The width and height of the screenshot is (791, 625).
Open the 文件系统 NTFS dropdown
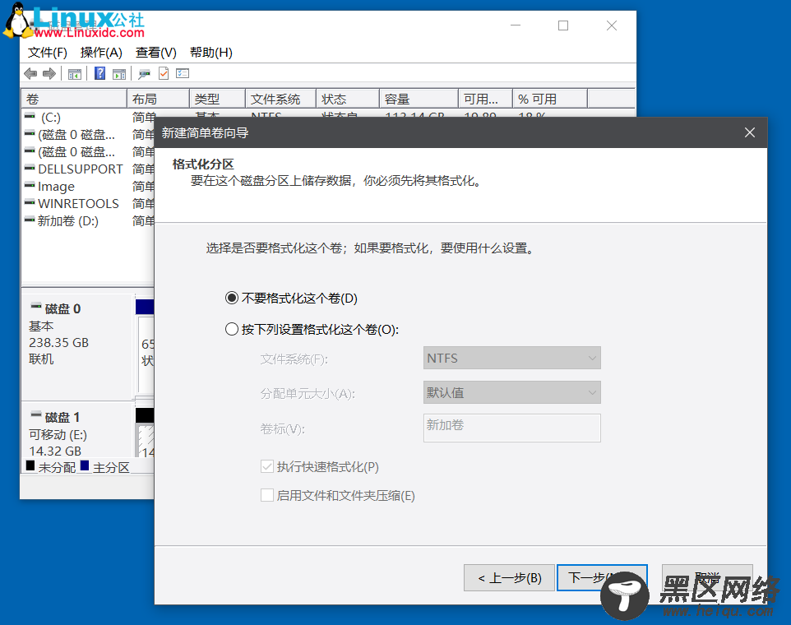point(512,358)
